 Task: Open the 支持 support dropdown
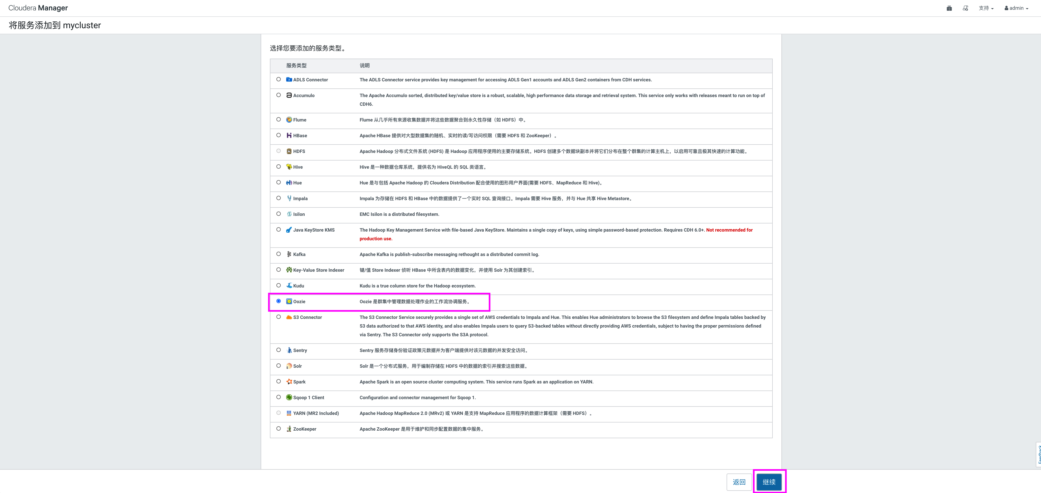[986, 8]
